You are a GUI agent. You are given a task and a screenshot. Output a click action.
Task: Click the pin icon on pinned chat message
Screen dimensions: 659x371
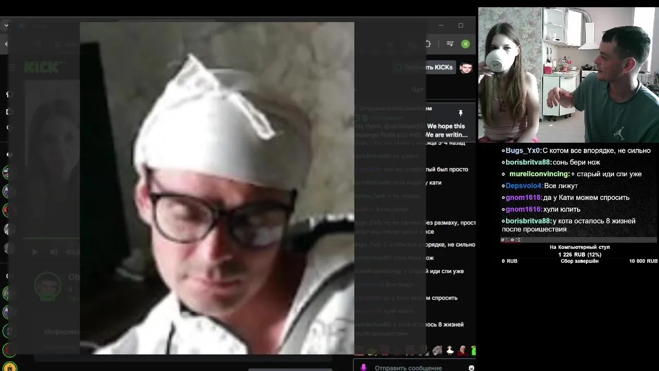point(460,113)
